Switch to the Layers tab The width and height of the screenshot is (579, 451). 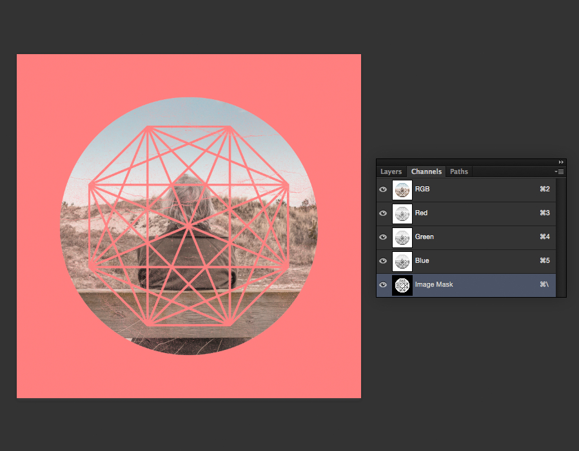click(x=391, y=171)
